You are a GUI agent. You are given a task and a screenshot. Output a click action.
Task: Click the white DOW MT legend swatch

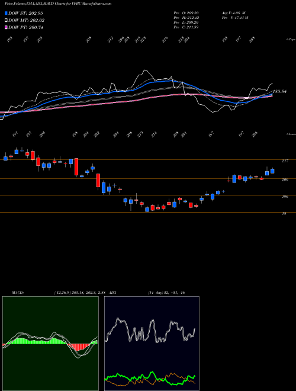pyautogui.click(x=6, y=21)
